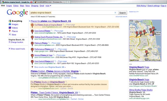Click the F marker on the map
The height and width of the screenshot is (101, 167).
146,52
